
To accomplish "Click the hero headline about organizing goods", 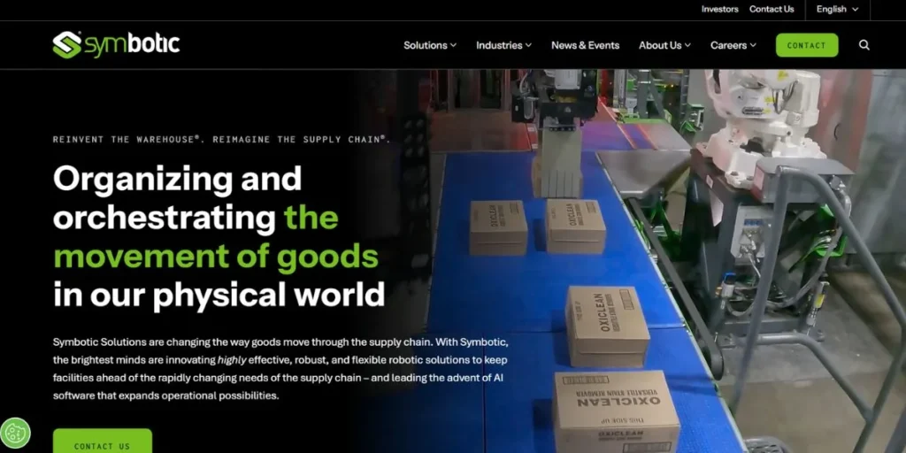I will coord(219,237).
